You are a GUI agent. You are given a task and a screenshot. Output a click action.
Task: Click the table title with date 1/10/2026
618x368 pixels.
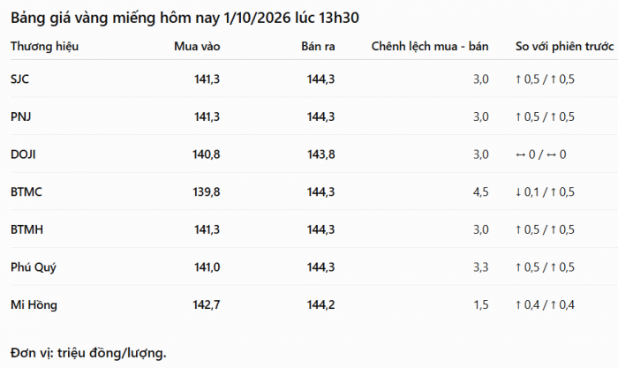tap(185, 19)
